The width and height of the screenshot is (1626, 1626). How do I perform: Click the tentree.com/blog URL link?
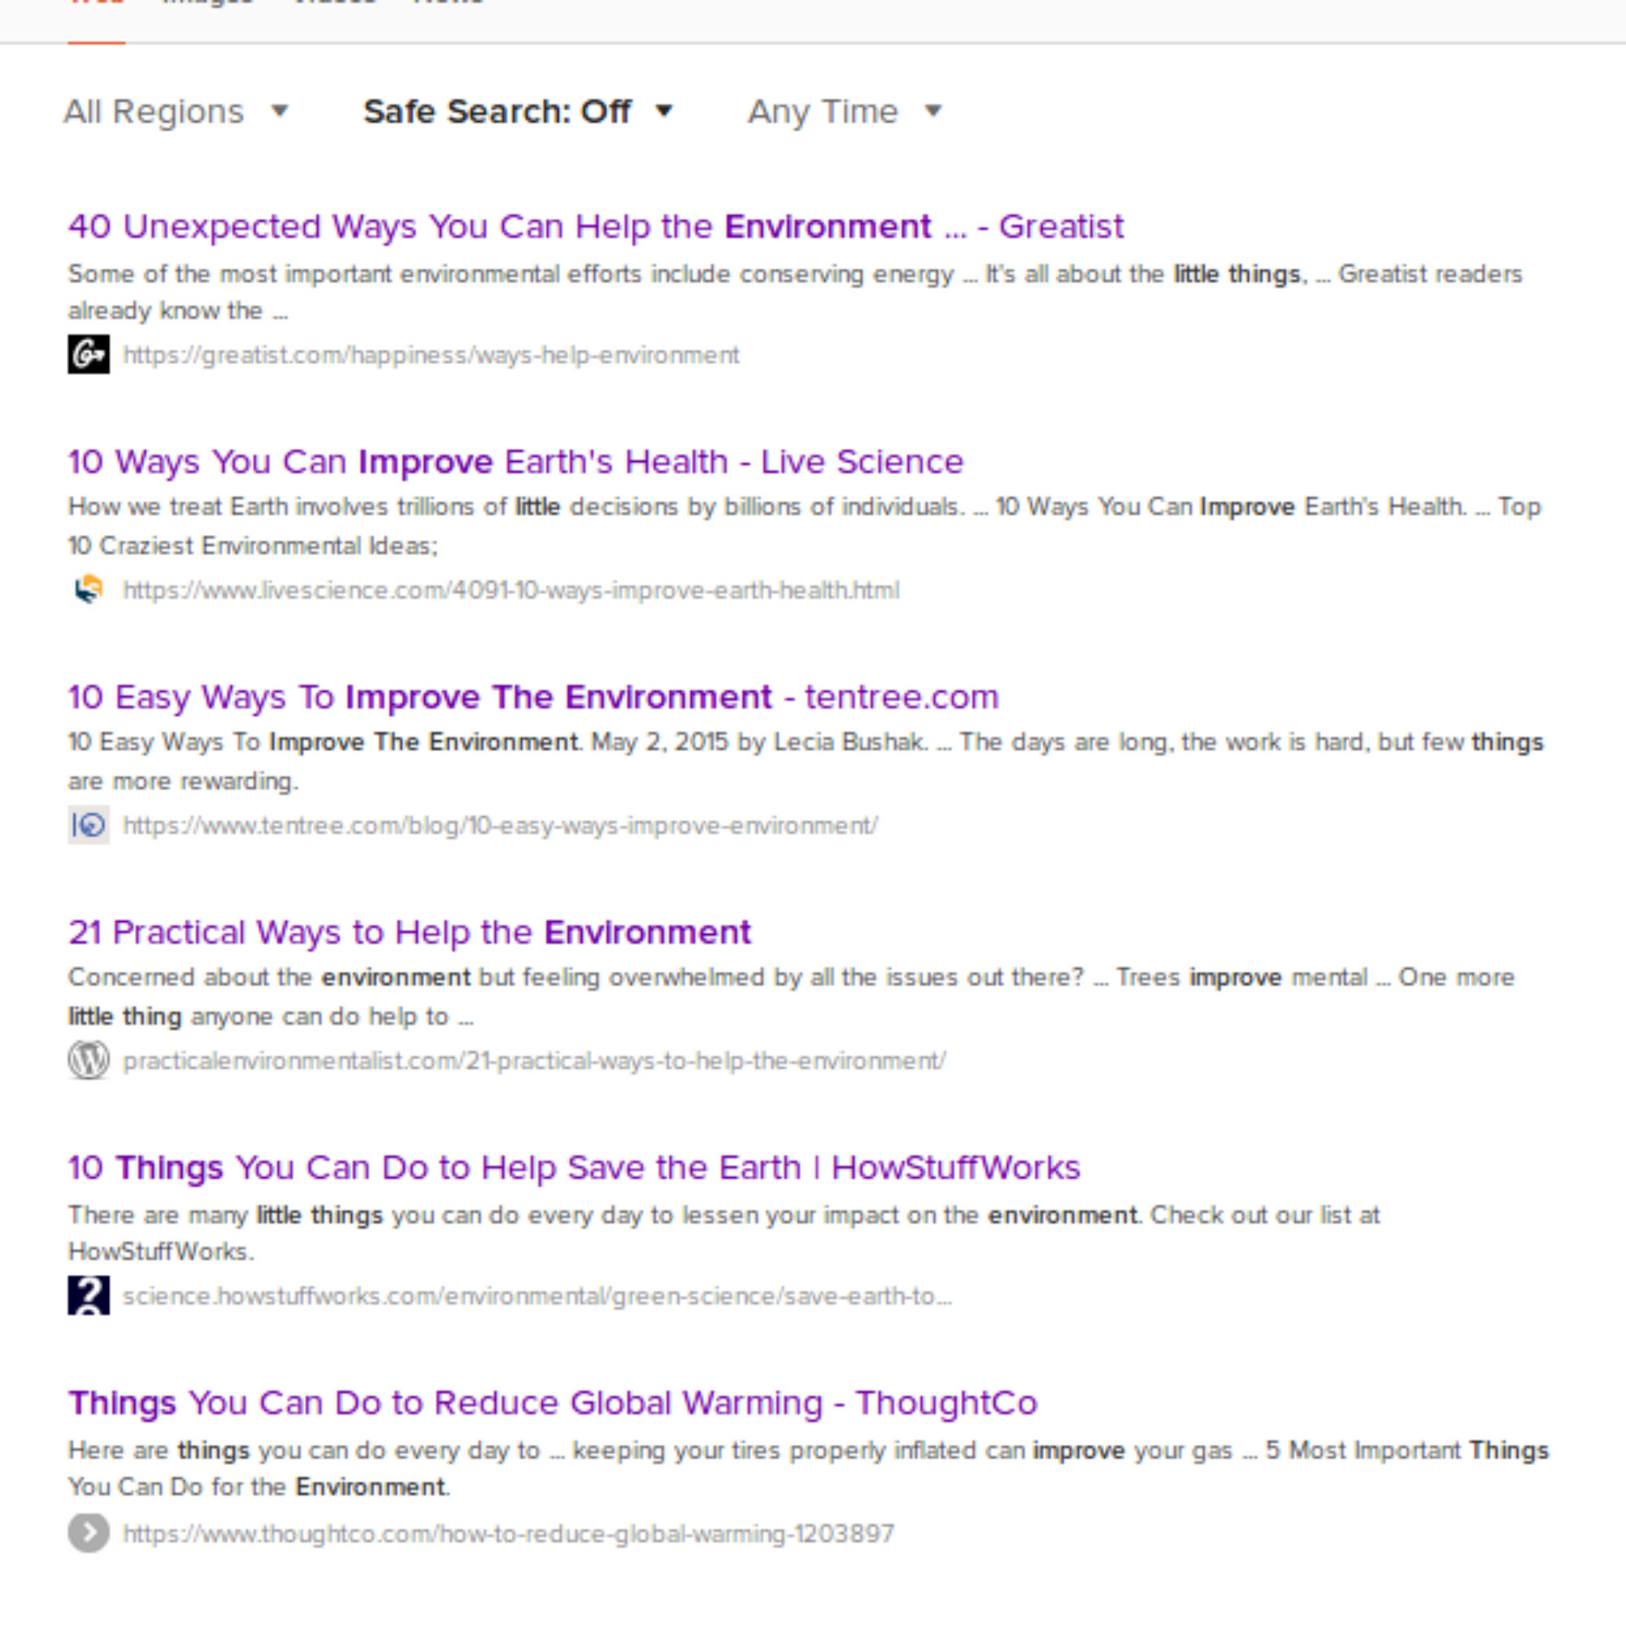click(x=501, y=826)
